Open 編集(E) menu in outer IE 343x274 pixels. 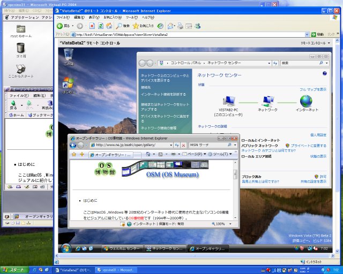click(79, 17)
